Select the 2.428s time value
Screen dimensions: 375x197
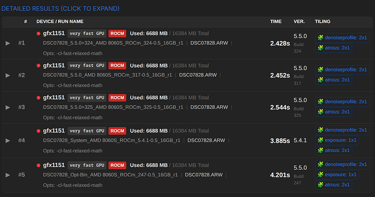pos(280,43)
